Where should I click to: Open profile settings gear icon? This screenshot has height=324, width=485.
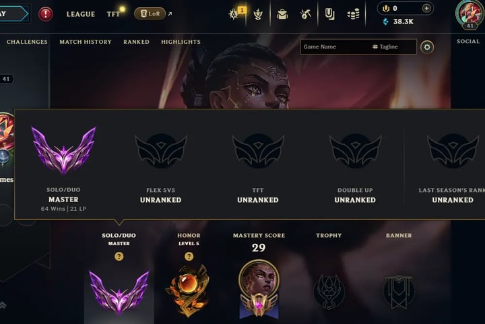[427, 47]
